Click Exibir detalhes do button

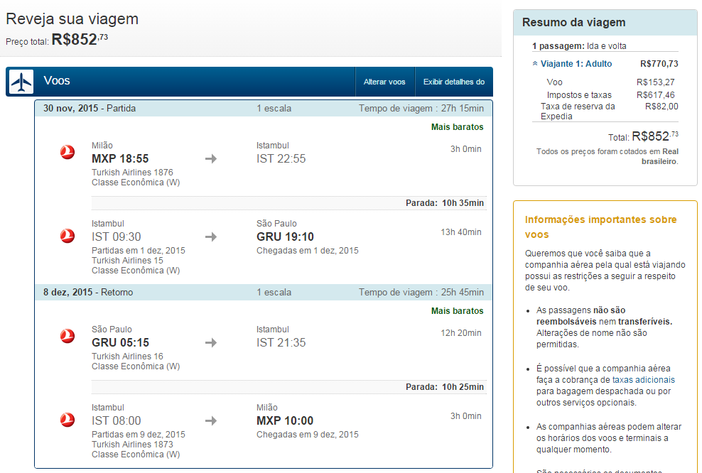454,82
